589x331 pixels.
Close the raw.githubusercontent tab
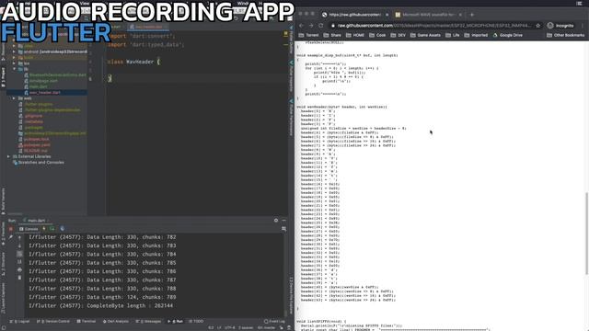click(x=387, y=15)
